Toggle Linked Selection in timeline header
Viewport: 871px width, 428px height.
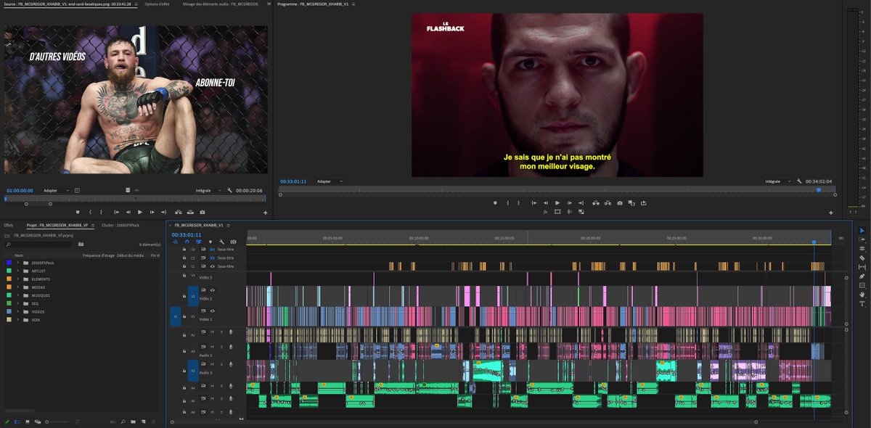tap(198, 242)
